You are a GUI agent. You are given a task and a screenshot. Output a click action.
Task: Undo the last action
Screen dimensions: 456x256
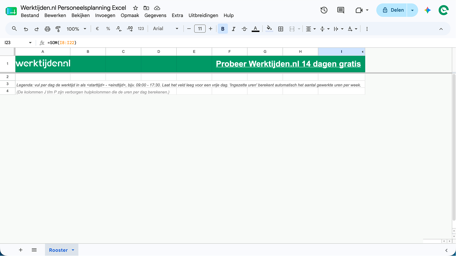26,29
